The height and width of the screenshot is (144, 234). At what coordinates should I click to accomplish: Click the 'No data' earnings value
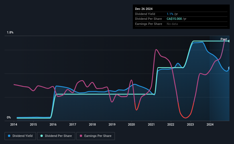click(172, 24)
